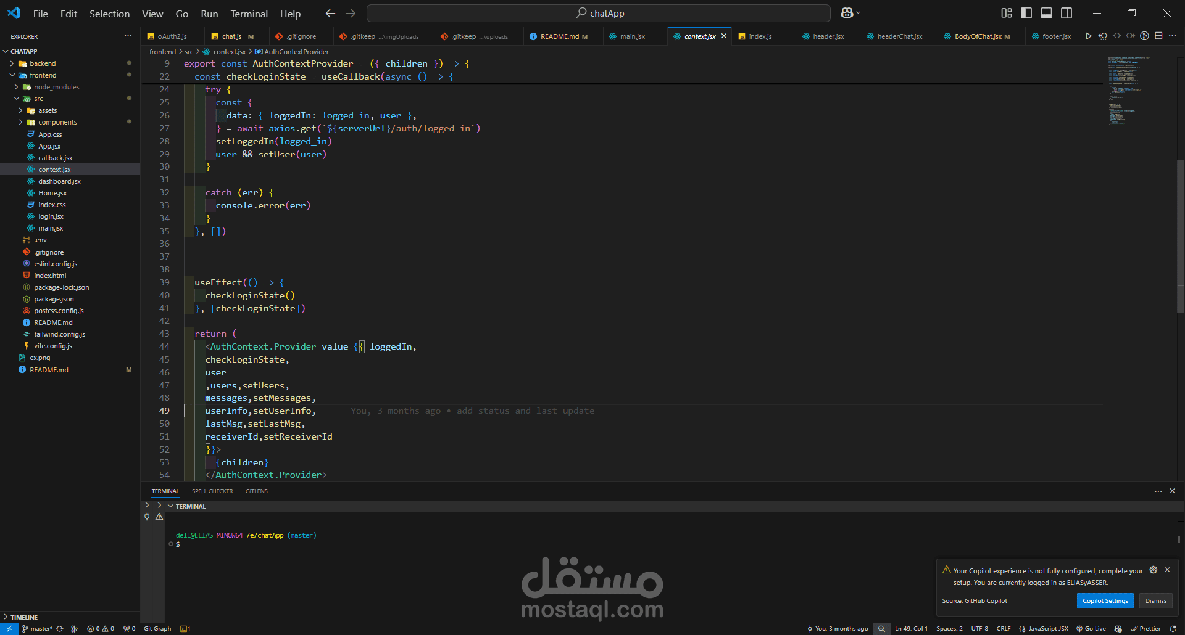Click Ln 49, Col 1 to go to line
1185x635 pixels.
point(911,629)
